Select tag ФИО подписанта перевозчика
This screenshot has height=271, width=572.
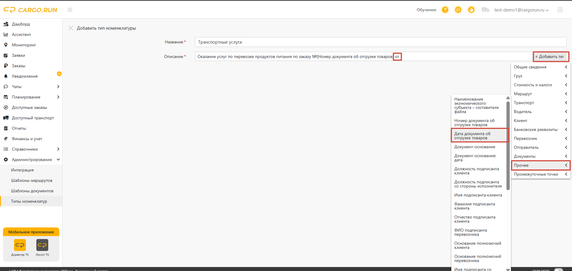point(479,232)
